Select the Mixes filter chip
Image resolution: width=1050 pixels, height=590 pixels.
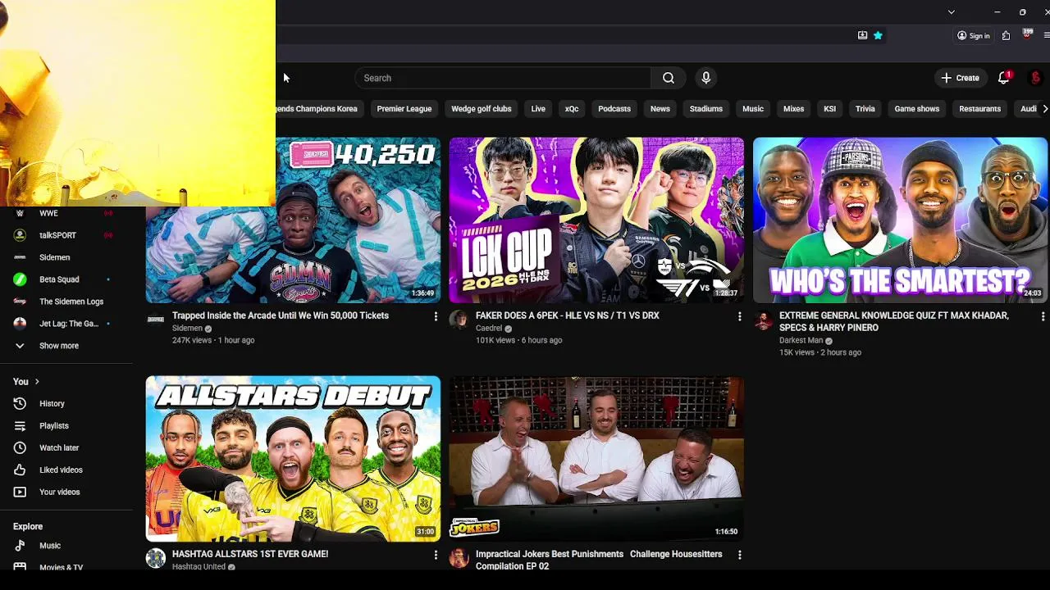tap(793, 109)
